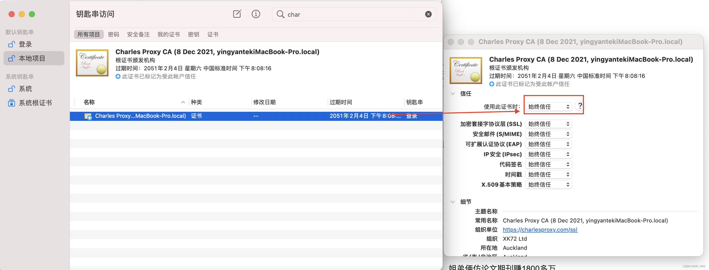
Task: Click the green zoom button of Keychain Access
Action: click(x=32, y=14)
